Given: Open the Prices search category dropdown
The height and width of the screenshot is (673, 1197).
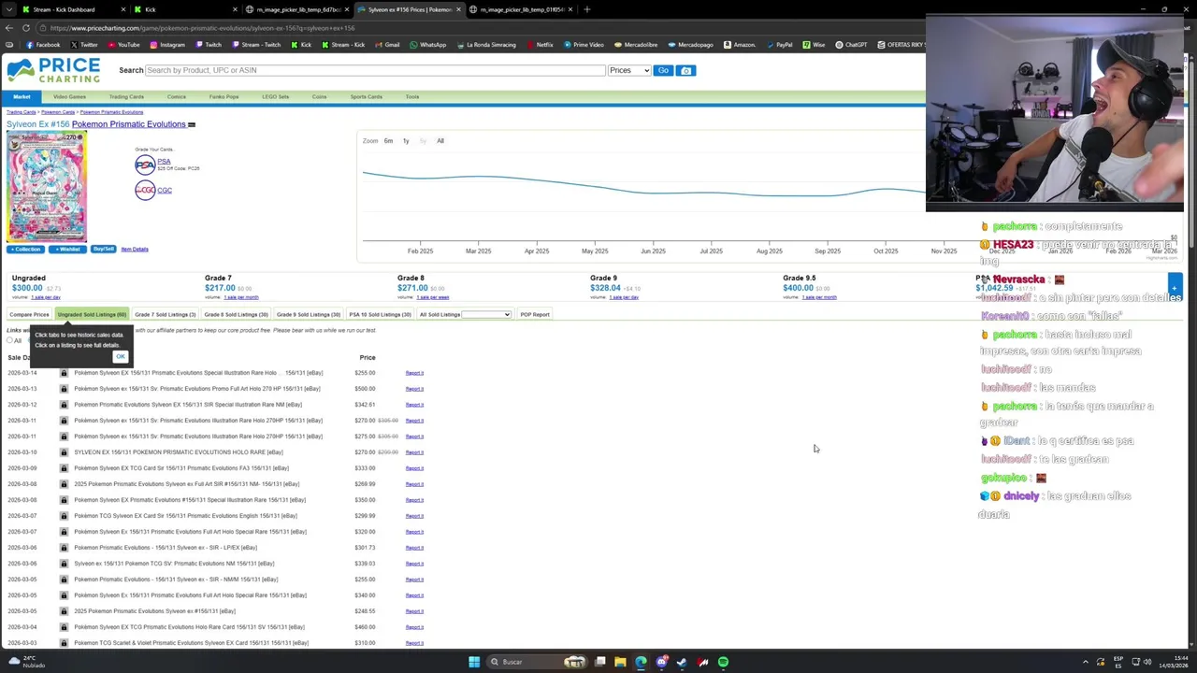Looking at the screenshot, I should coord(628,70).
